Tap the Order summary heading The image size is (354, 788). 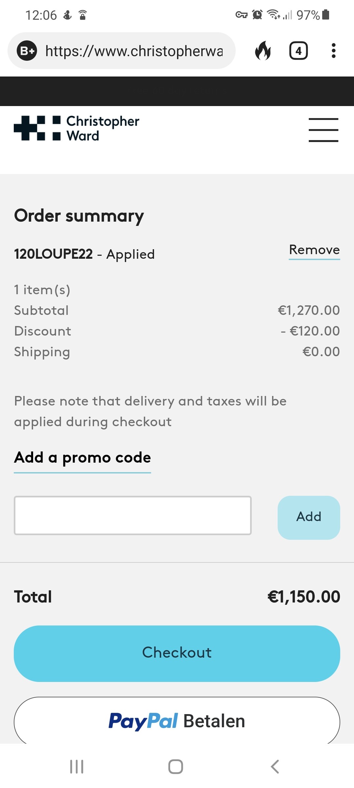[79, 216]
